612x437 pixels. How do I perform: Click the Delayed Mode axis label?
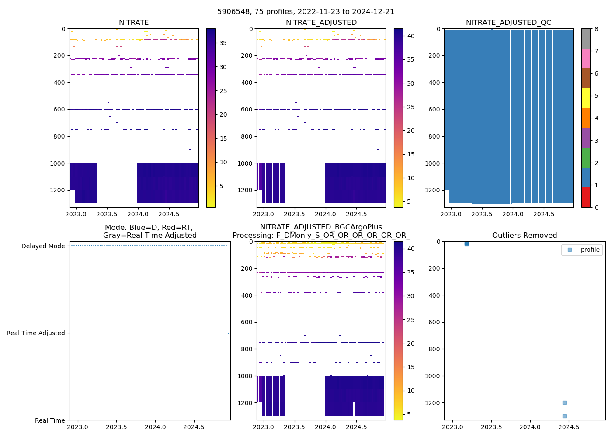tap(43, 246)
